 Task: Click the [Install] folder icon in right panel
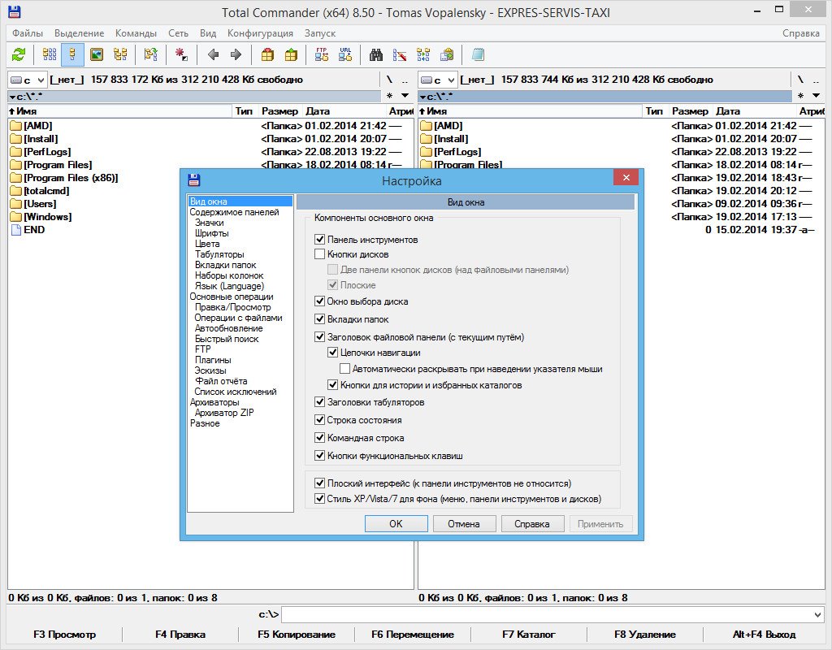[x=426, y=139]
